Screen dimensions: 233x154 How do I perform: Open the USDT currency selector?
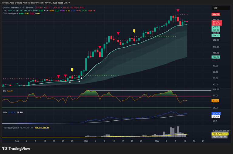(x=216, y=8)
